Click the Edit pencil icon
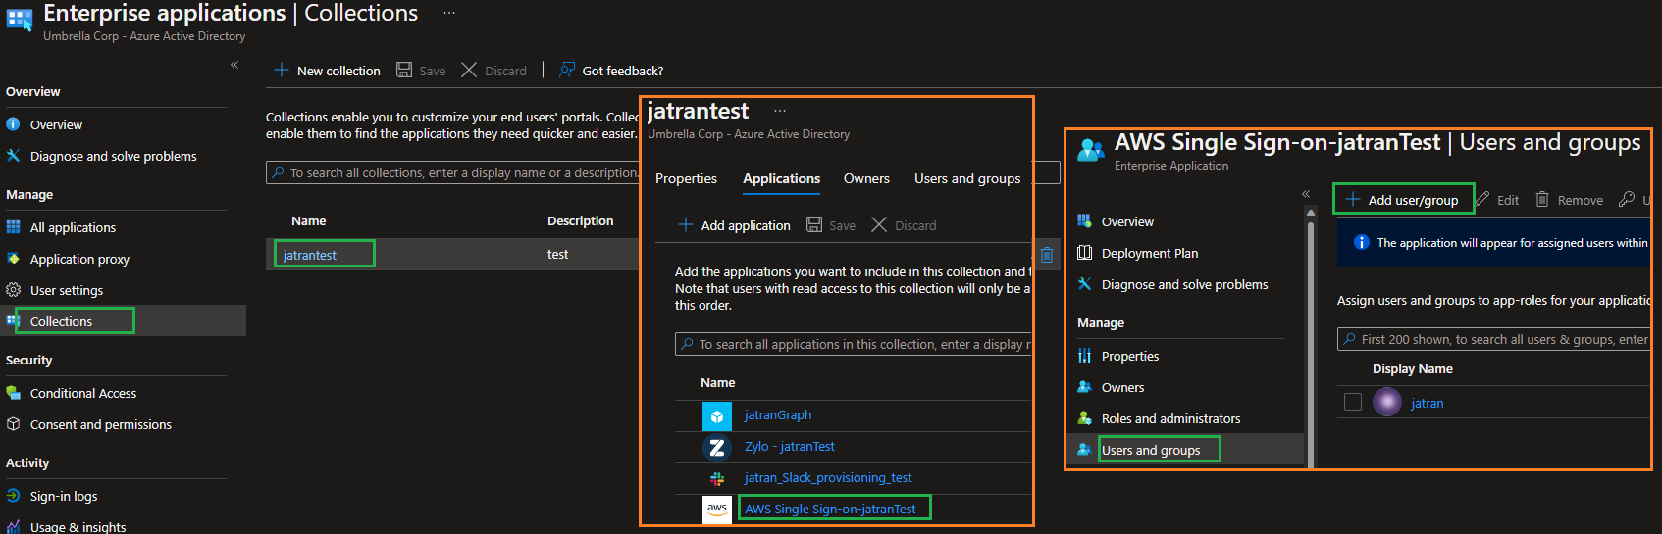The width and height of the screenshot is (1662, 534). tap(1482, 200)
